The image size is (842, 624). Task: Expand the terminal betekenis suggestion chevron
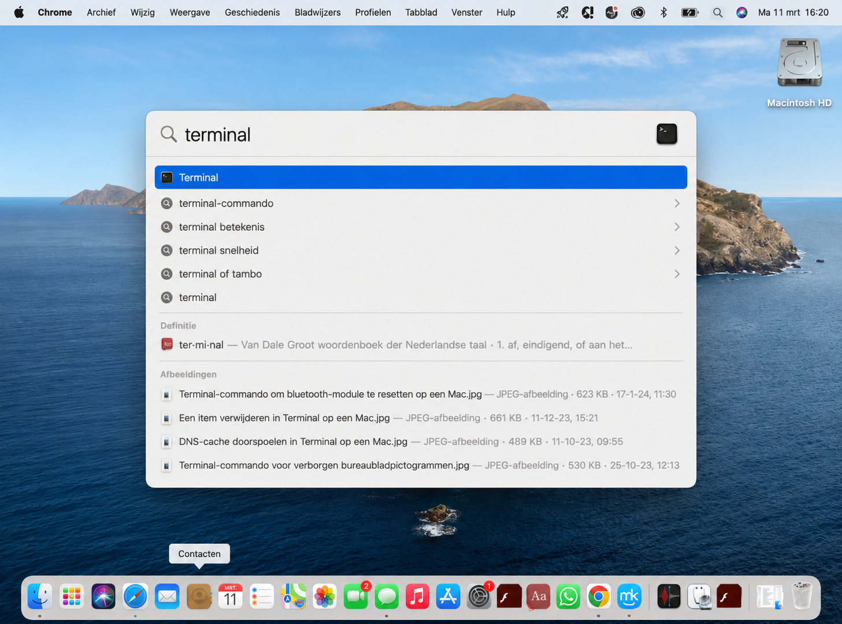coord(677,227)
